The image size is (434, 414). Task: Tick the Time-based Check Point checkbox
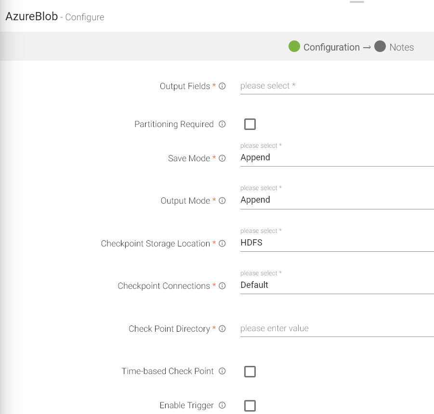pos(250,372)
